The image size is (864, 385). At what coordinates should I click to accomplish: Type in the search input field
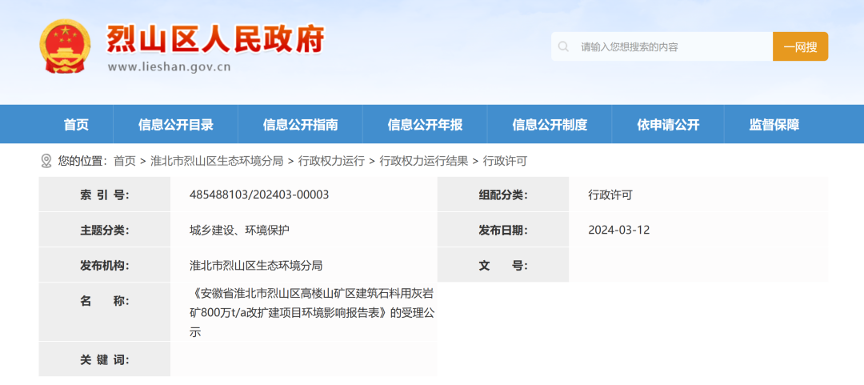[672, 47]
